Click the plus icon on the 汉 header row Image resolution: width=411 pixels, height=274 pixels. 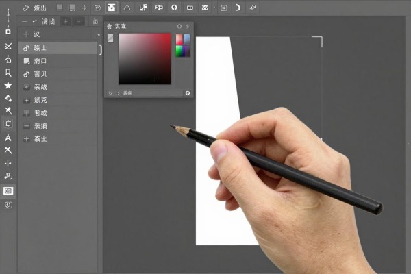[26, 34]
